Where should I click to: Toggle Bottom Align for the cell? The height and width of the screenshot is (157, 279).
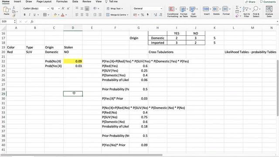click(87, 8)
